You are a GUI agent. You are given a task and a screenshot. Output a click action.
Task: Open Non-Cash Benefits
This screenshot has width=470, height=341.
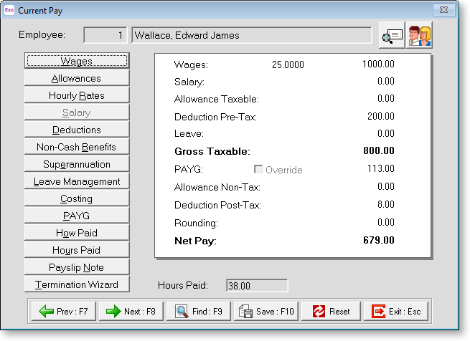click(x=77, y=147)
